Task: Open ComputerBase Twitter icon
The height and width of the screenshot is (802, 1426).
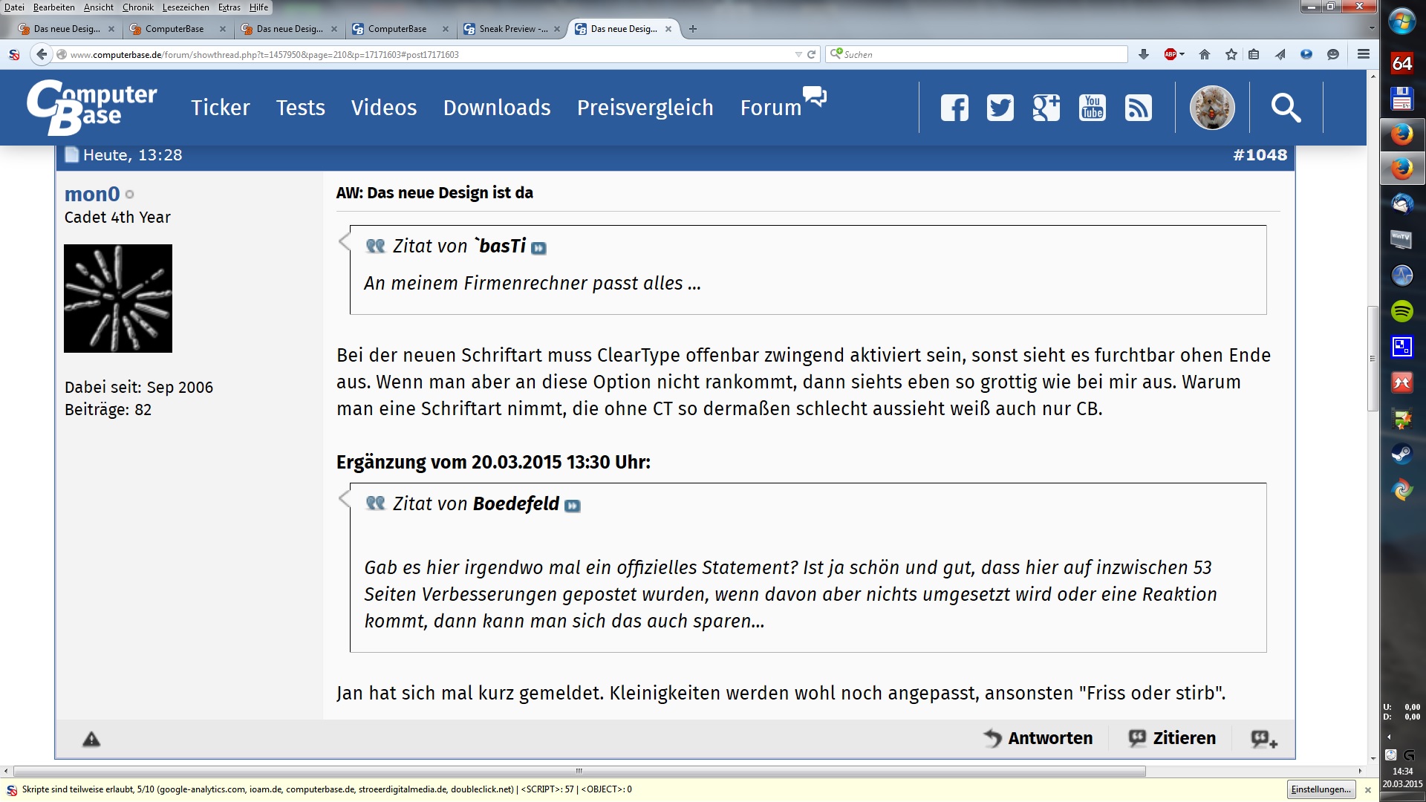Action: (1000, 108)
